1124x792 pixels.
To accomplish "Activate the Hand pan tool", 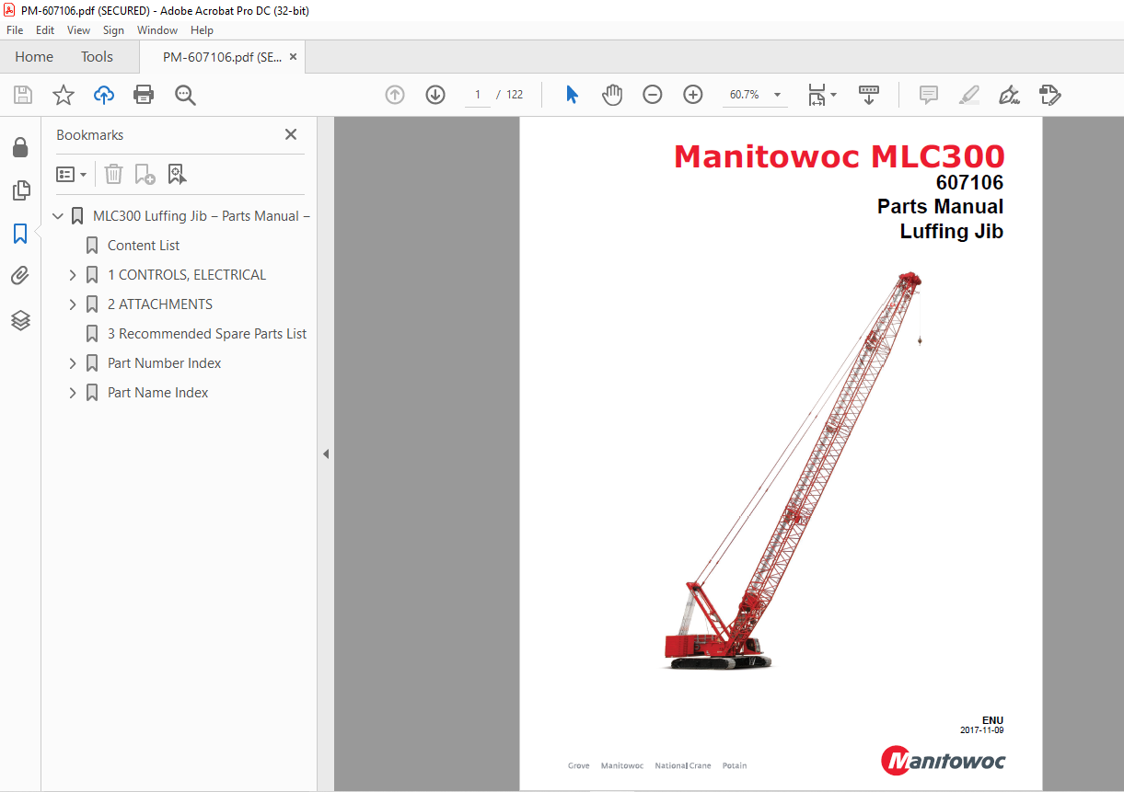I will pos(612,95).
